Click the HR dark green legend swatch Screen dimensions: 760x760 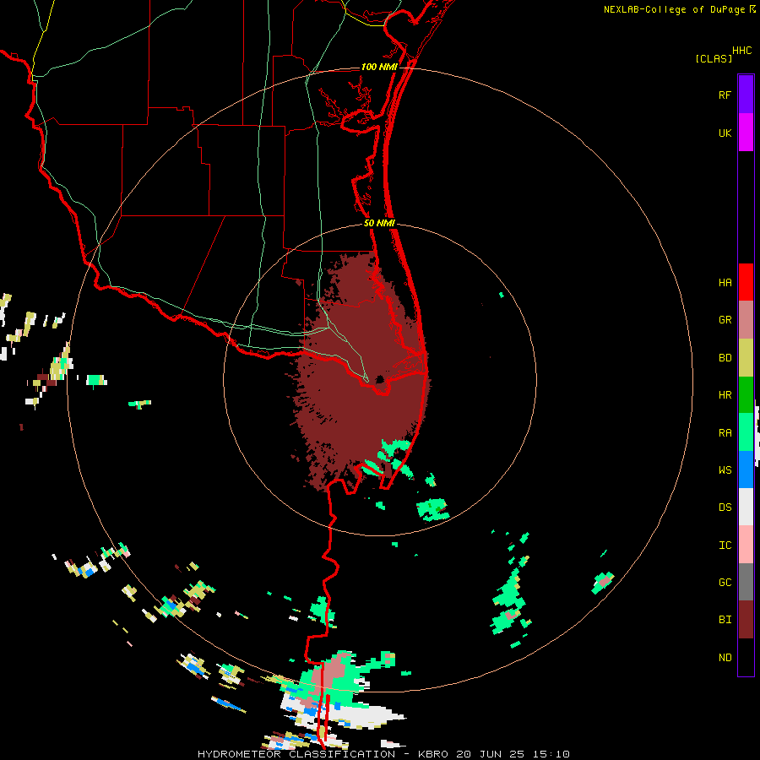[x=746, y=395]
